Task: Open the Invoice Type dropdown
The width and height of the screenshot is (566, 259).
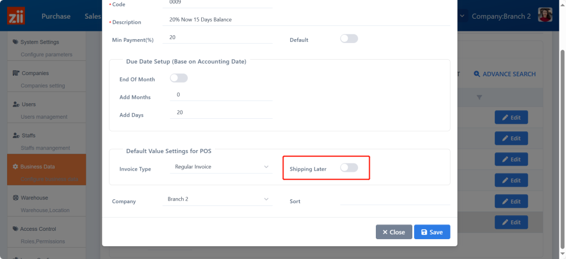Action: [x=220, y=167]
